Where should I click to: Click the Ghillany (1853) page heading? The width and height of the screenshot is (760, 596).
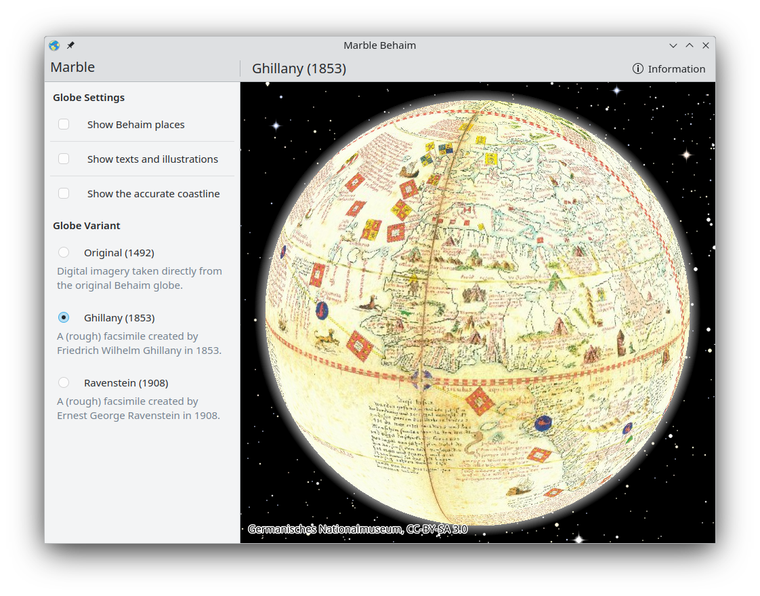click(x=299, y=68)
